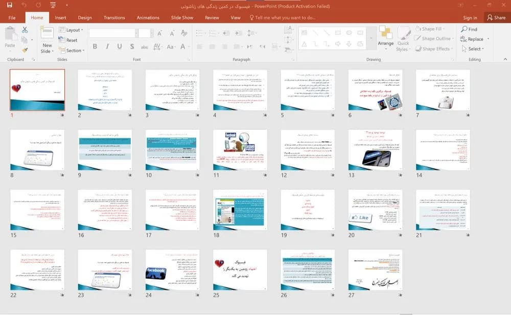Cut selection with the scissors icon

25,30
